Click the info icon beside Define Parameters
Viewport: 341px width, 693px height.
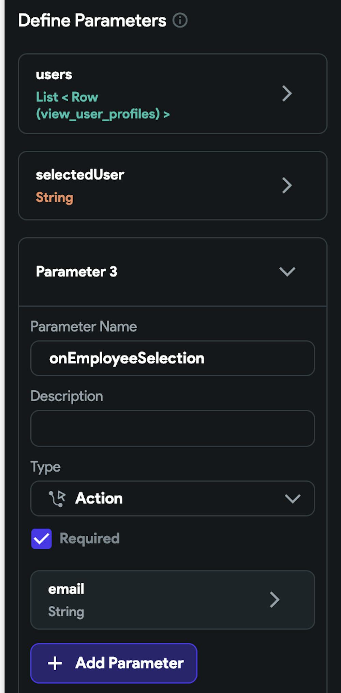180,20
